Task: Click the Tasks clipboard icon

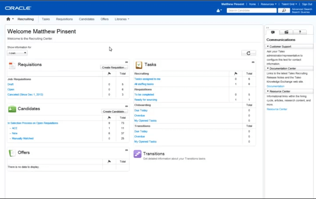Action: 139,65
